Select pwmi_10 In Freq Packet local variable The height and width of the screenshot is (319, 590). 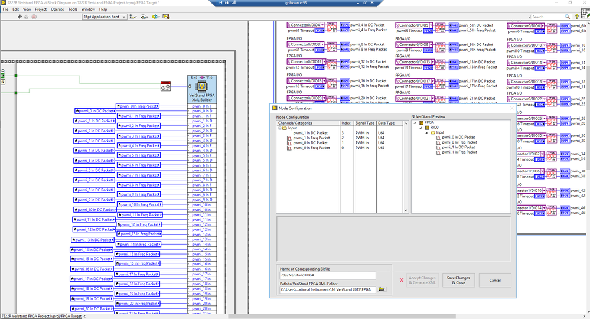click(140, 204)
